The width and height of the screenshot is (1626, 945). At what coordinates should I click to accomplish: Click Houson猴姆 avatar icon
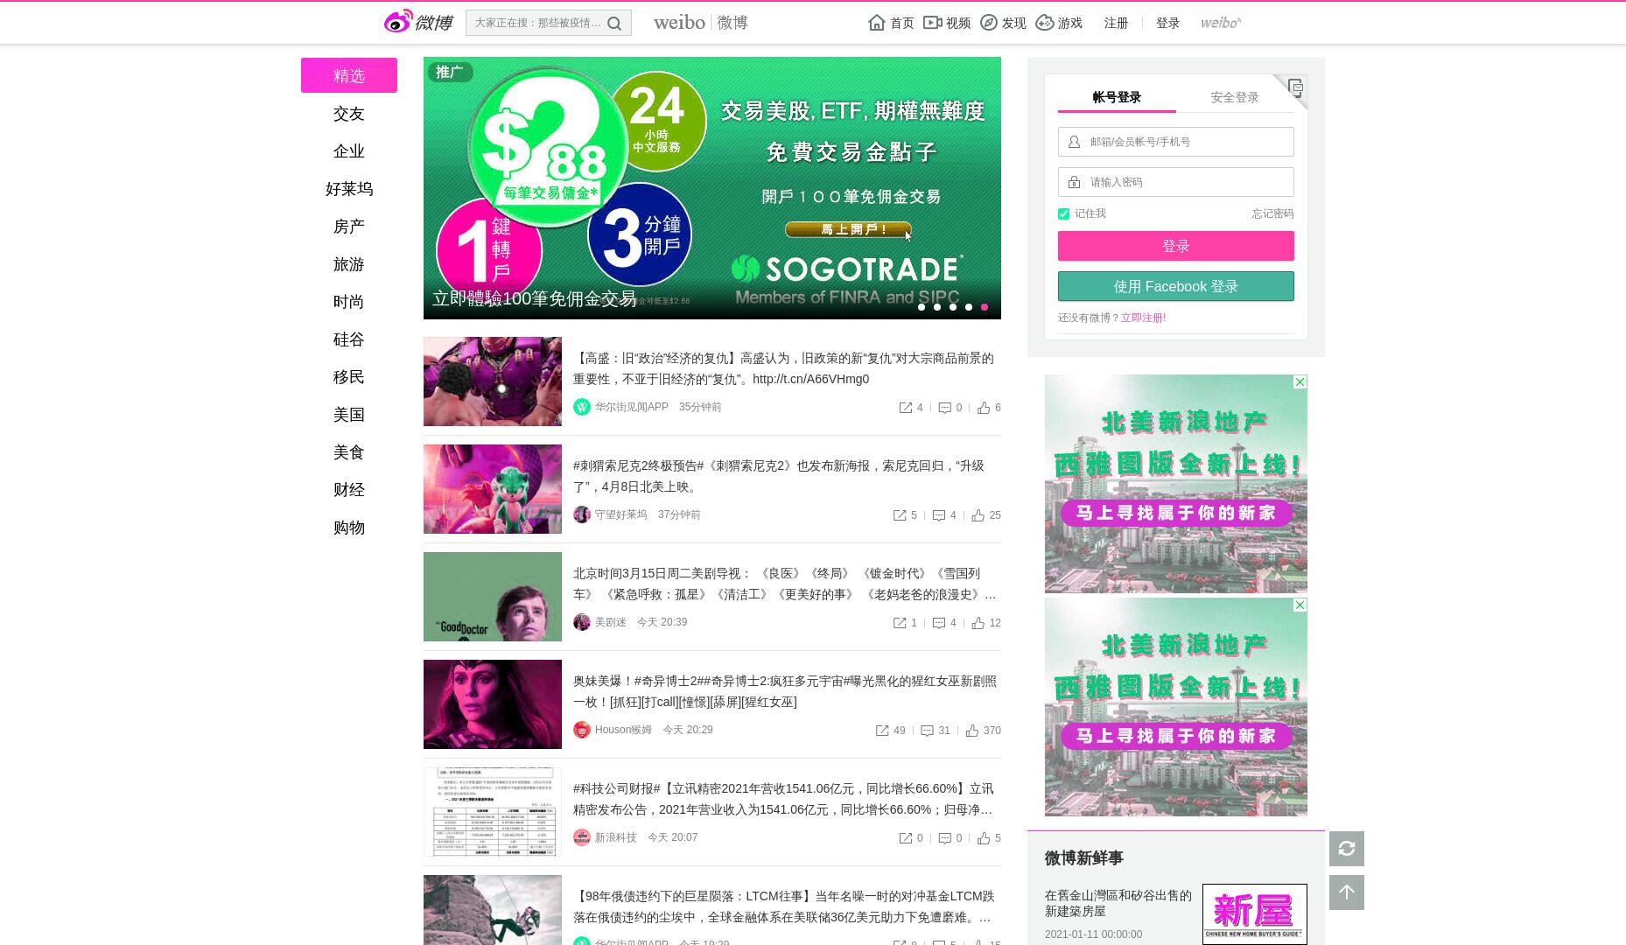pyautogui.click(x=582, y=730)
